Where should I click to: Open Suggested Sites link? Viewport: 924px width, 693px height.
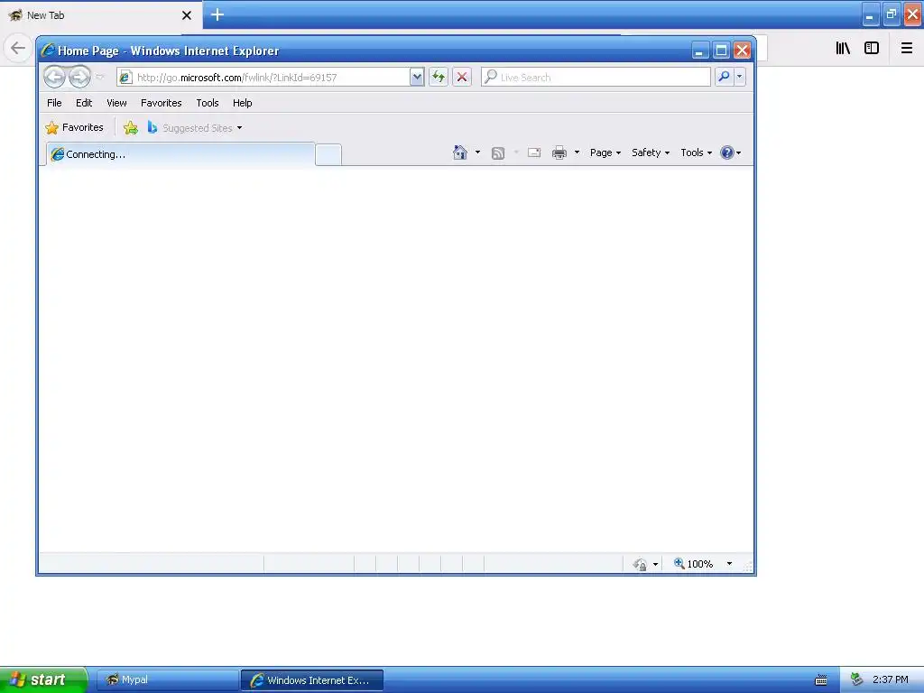189,128
